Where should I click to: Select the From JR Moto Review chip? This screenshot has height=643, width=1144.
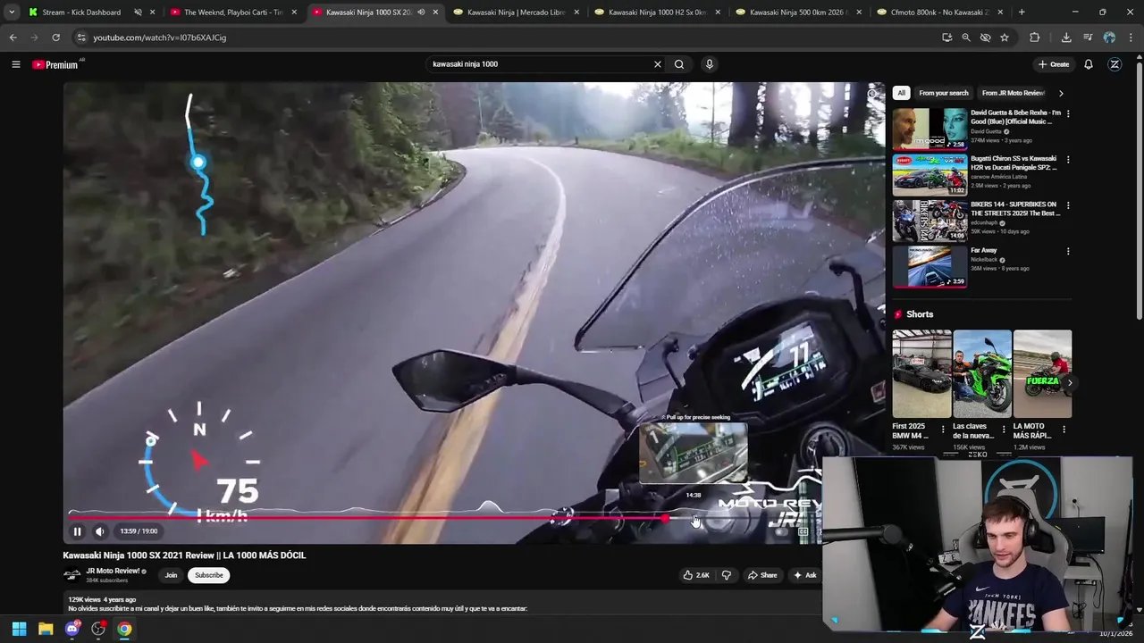[x=1014, y=93]
